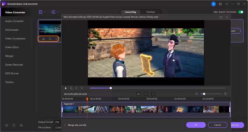248x132 pixels.
Task: Click the Load DVD disc icon
Action: pyautogui.click(x=53, y=12)
